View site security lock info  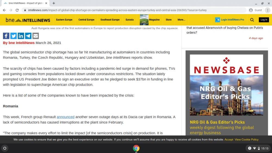click(x=25, y=10)
